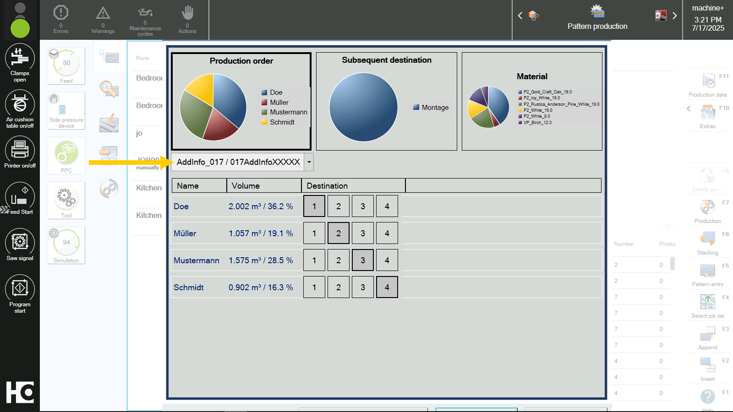The image size is (733, 412).
Task: Open Maintenance cycles icon
Action: pyautogui.click(x=145, y=21)
